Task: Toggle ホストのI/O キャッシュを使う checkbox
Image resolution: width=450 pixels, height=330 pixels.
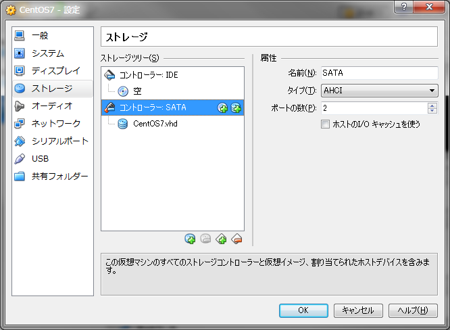Action: tap(325, 124)
